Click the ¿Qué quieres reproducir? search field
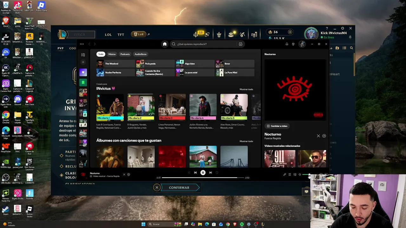The image size is (406, 228). coord(203,44)
